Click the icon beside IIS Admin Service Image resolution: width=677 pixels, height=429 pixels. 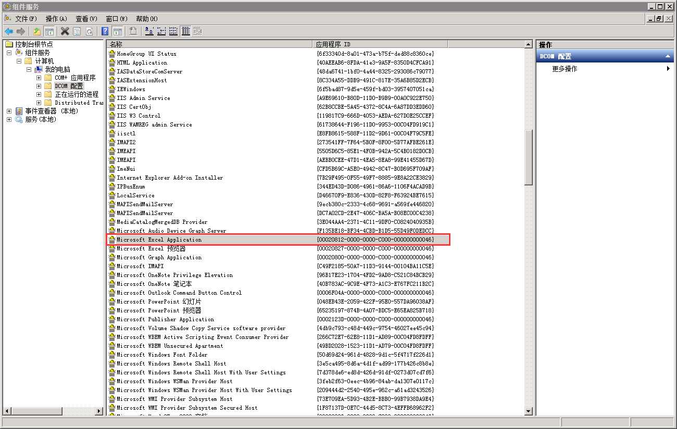click(x=111, y=98)
